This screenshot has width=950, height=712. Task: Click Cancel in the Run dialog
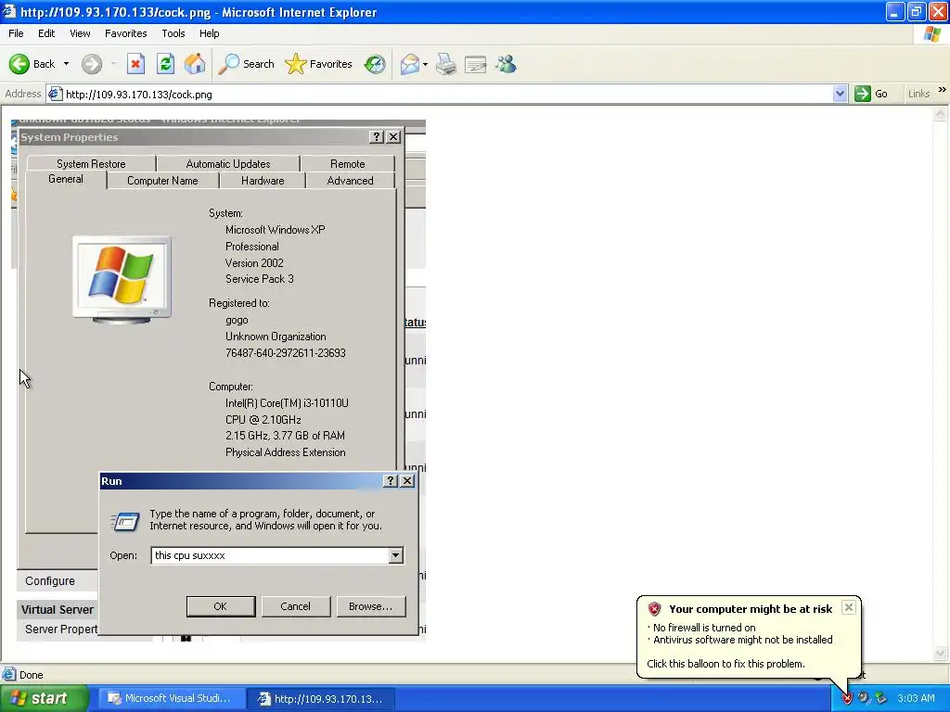[x=296, y=606]
